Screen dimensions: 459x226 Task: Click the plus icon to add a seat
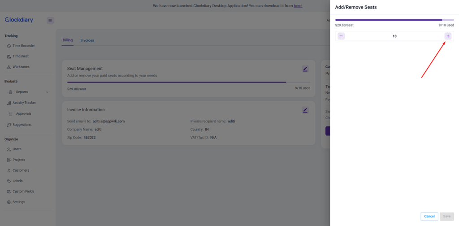(x=448, y=36)
